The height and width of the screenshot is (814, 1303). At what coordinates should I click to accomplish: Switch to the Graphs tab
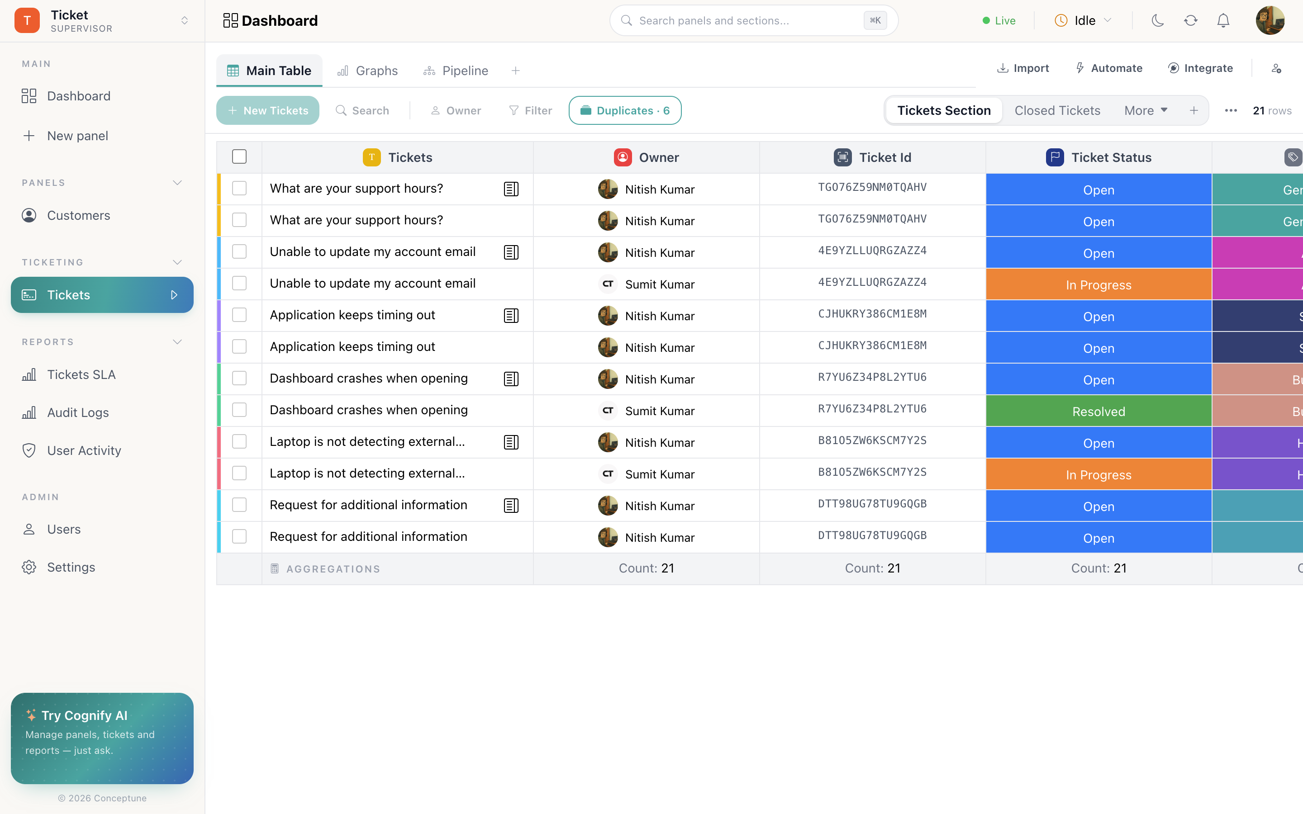[x=368, y=71]
